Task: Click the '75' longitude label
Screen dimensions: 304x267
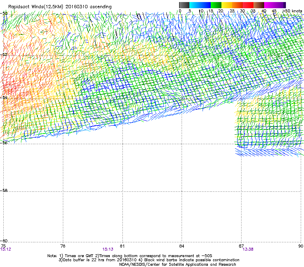Action: 3,246
